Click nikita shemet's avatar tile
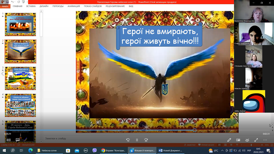Screen dimensions: 274x154 tap(254, 101)
